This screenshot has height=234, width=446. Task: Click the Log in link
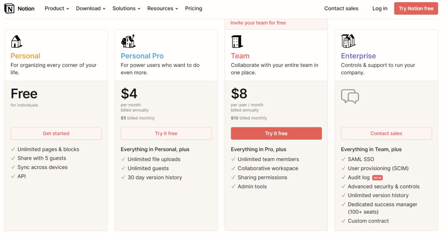click(x=380, y=8)
